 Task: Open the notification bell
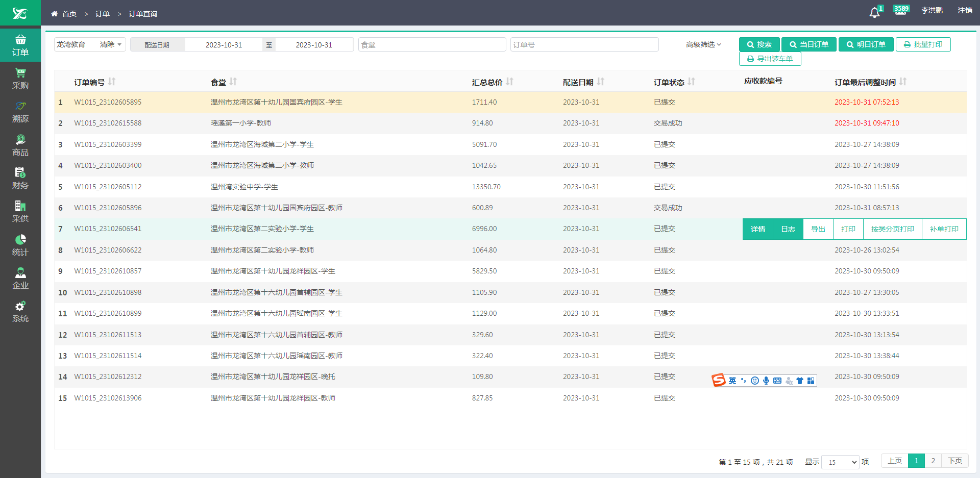pyautogui.click(x=875, y=13)
